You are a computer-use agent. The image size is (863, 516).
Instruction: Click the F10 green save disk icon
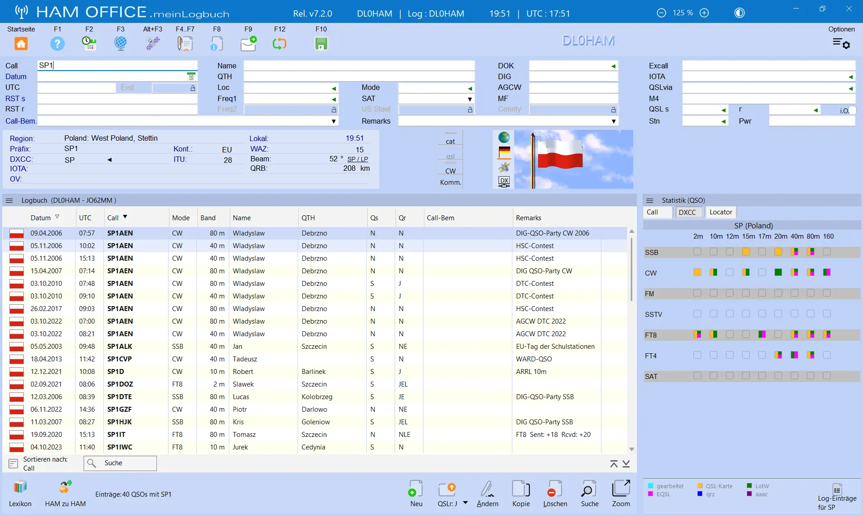pyautogui.click(x=321, y=44)
